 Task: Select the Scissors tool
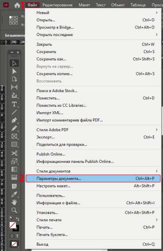pyautogui.click(x=14, y=153)
